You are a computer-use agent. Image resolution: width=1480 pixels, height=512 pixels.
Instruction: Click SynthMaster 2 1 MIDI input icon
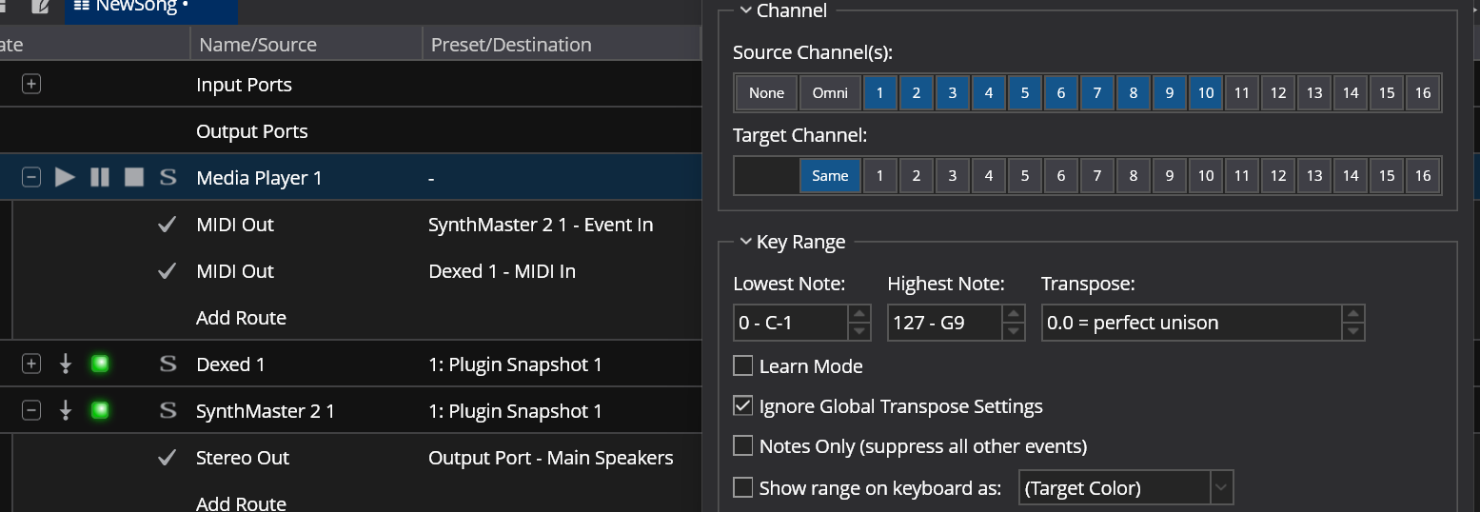point(66,411)
